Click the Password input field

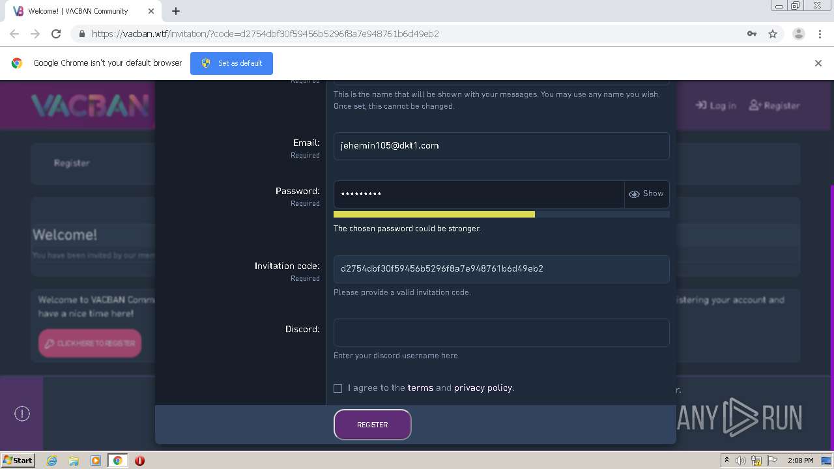click(479, 194)
